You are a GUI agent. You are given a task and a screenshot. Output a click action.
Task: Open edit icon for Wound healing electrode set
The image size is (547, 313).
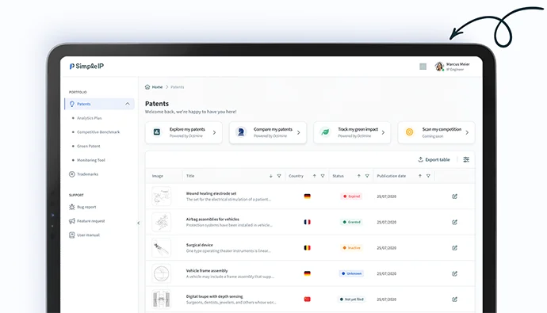click(x=454, y=197)
